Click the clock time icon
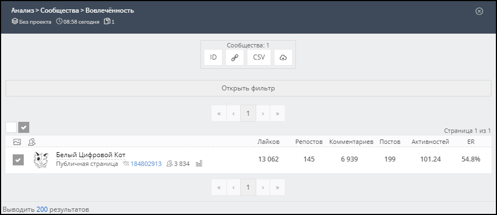 pyautogui.click(x=59, y=21)
